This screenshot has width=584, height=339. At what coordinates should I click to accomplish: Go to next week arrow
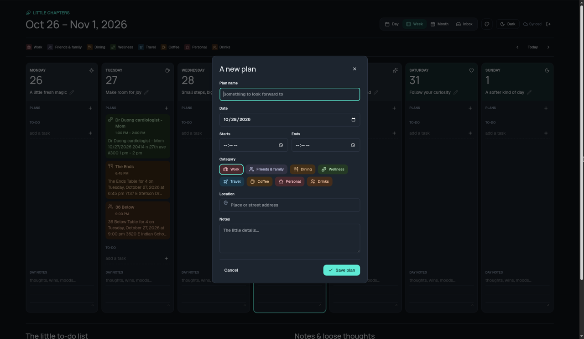click(548, 48)
